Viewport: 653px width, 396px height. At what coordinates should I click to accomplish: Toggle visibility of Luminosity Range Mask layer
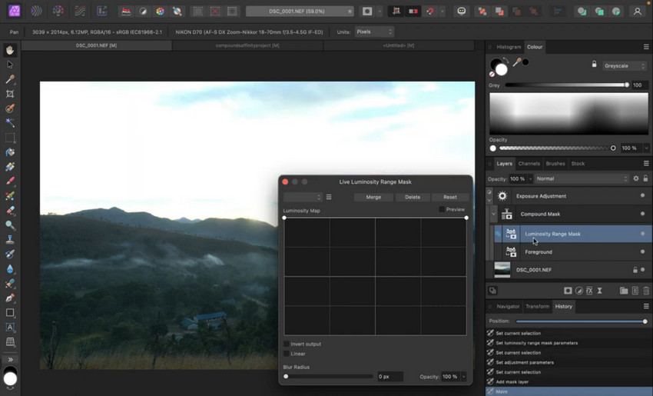642,234
